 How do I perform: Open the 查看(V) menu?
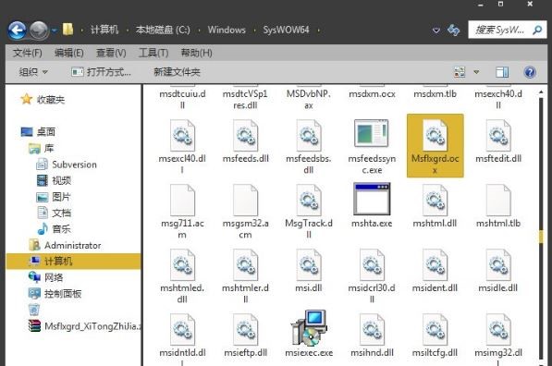coord(111,53)
